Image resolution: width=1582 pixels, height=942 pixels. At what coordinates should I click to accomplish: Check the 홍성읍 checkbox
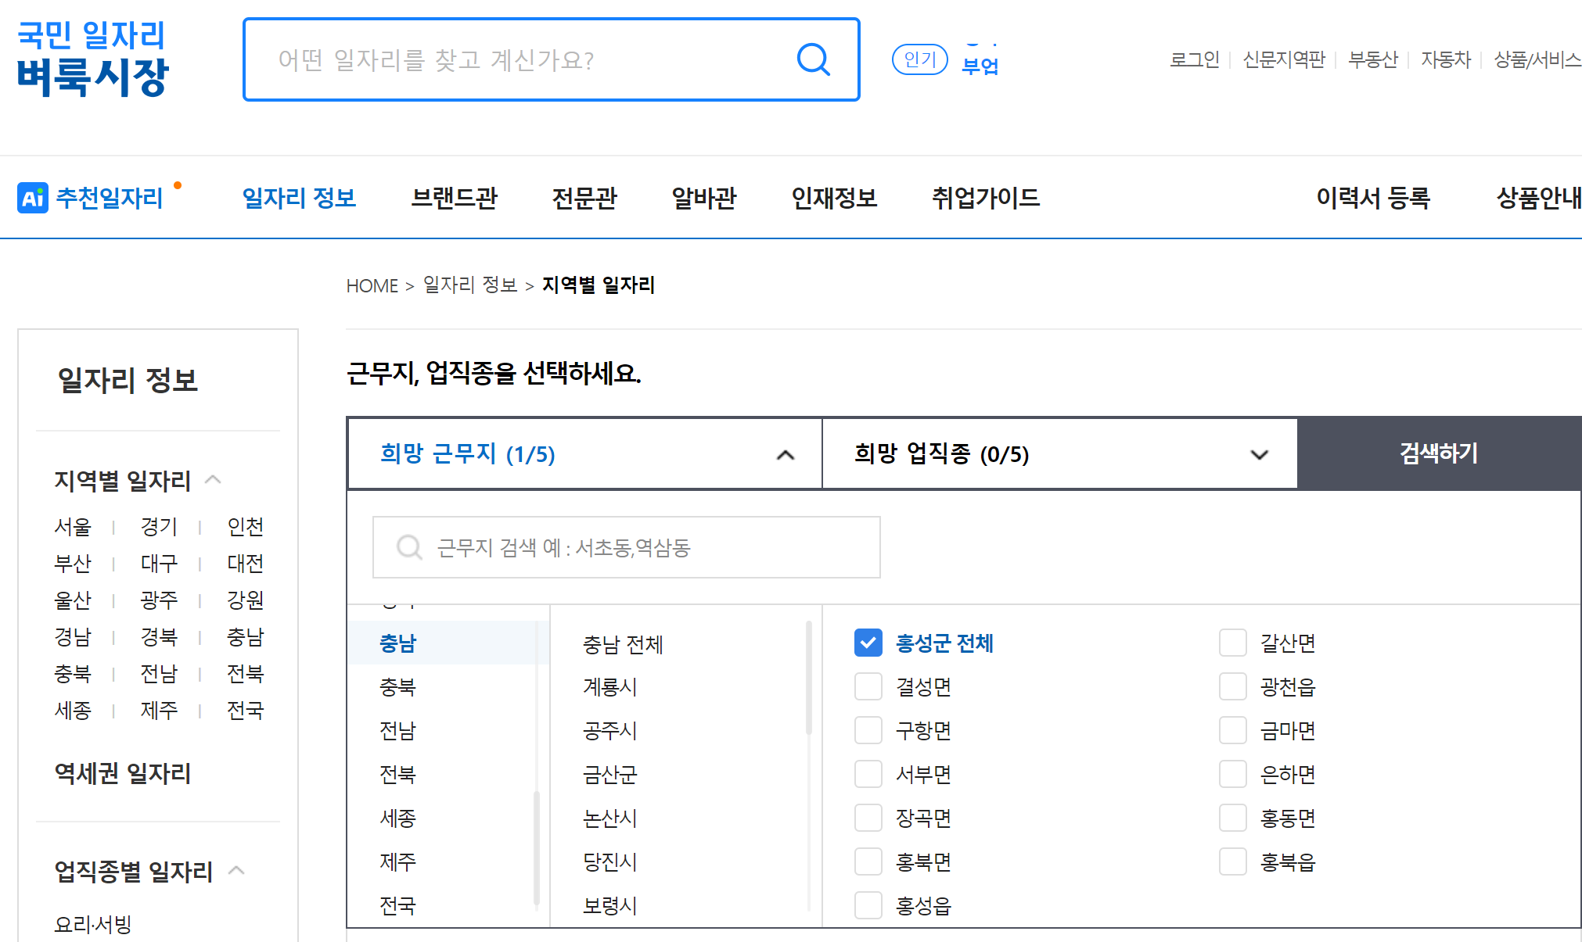tap(868, 905)
